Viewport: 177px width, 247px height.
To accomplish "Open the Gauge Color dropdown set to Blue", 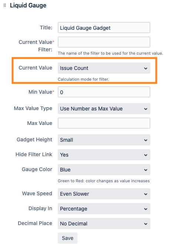I will 104,170.
